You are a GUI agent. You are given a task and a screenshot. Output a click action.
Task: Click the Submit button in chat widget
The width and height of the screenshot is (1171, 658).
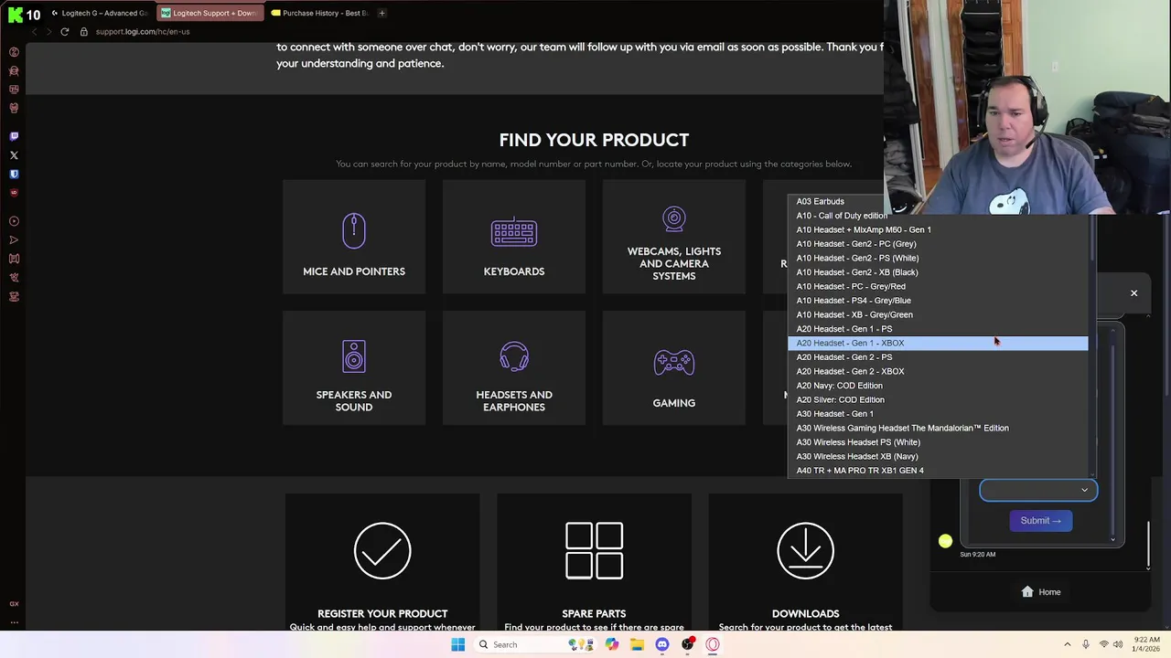click(1040, 520)
